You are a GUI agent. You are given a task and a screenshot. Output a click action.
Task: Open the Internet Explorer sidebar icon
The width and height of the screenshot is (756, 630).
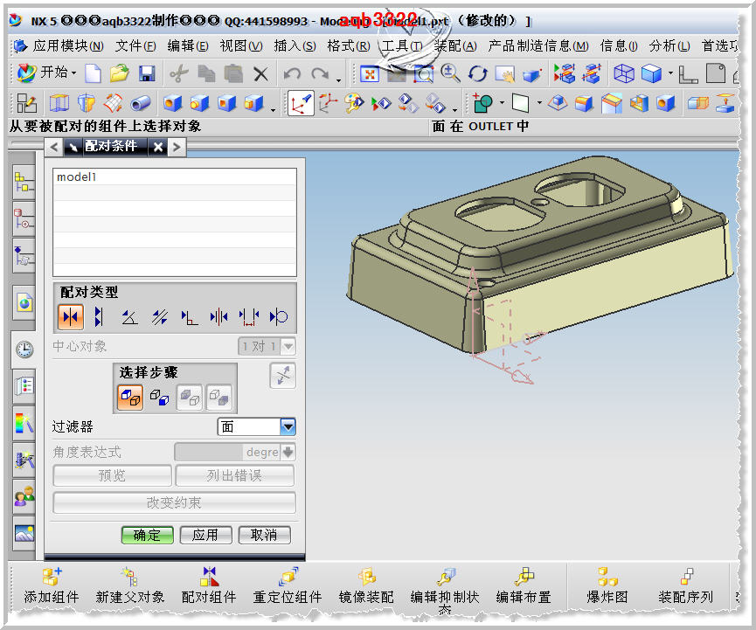24,303
